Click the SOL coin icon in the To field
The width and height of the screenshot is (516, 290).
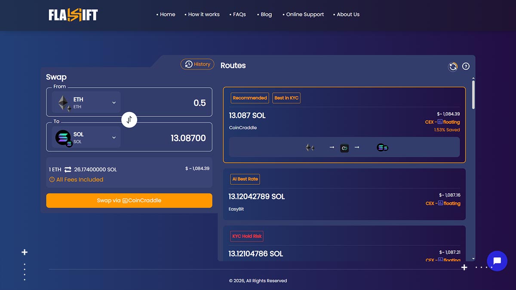click(64, 137)
